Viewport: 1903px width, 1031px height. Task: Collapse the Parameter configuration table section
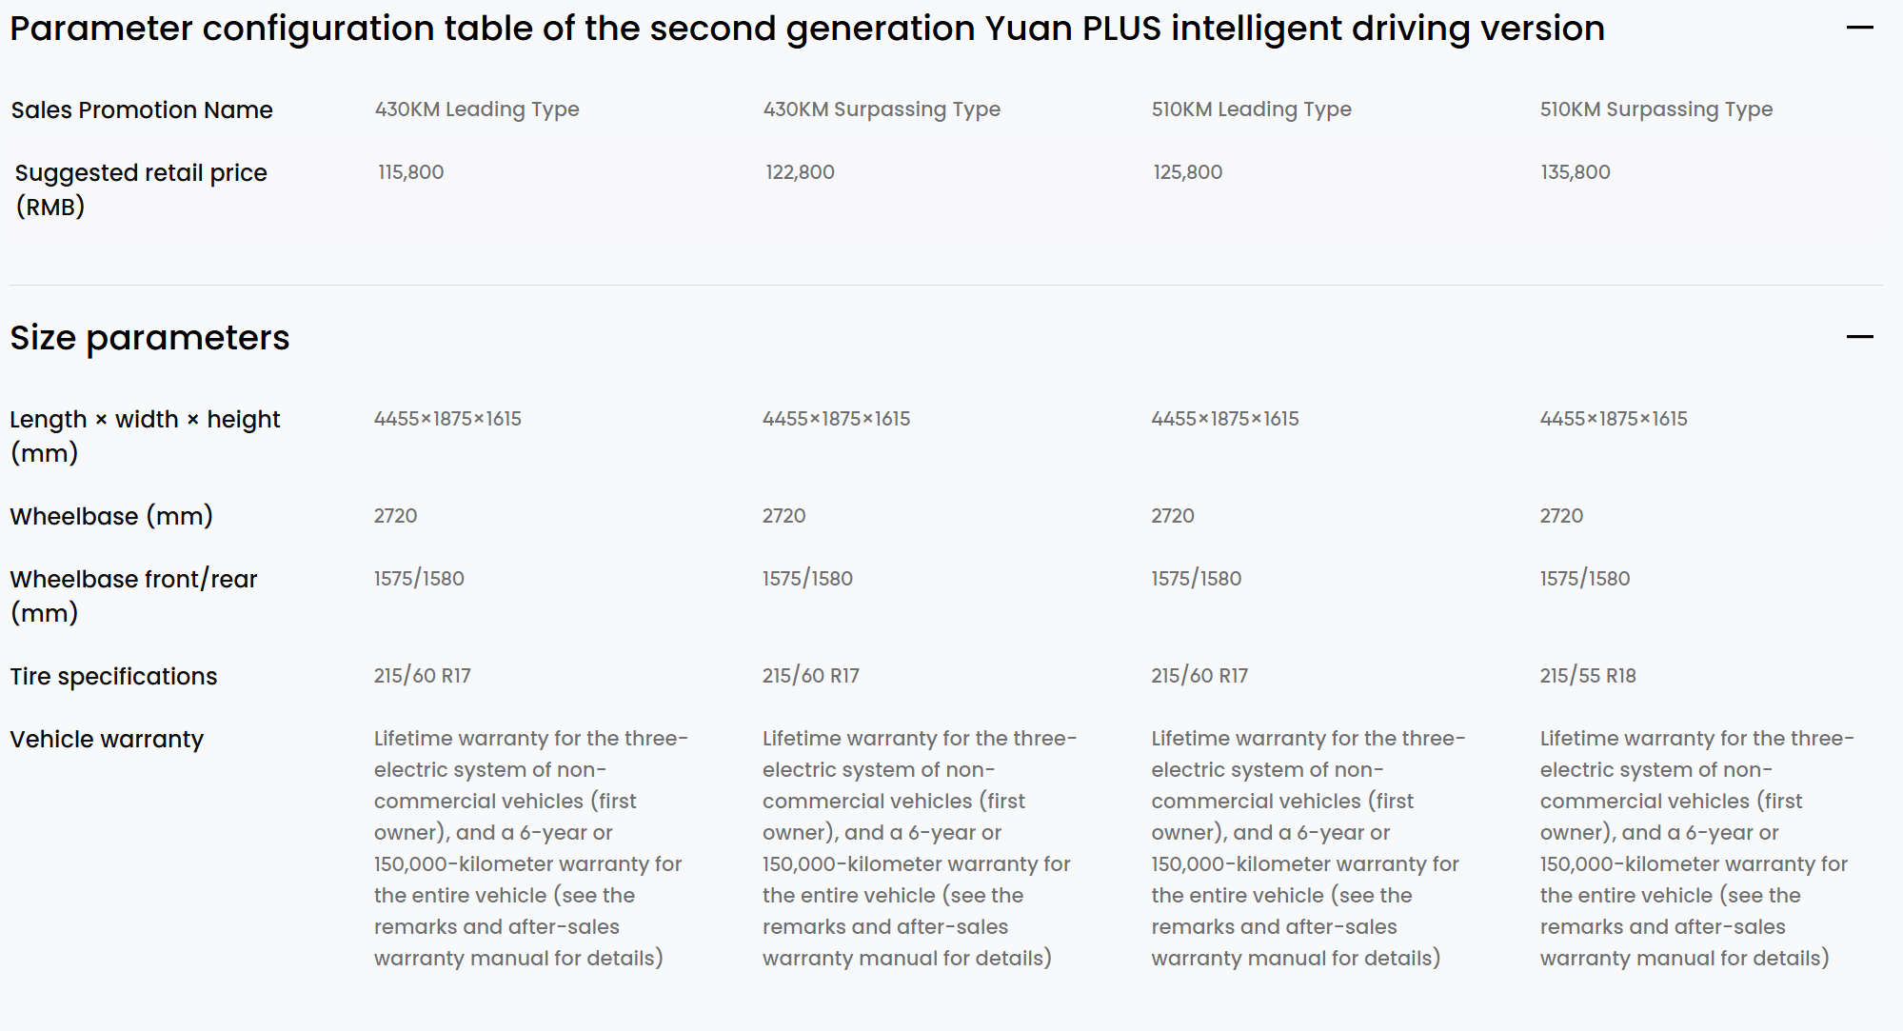coord(1859,29)
